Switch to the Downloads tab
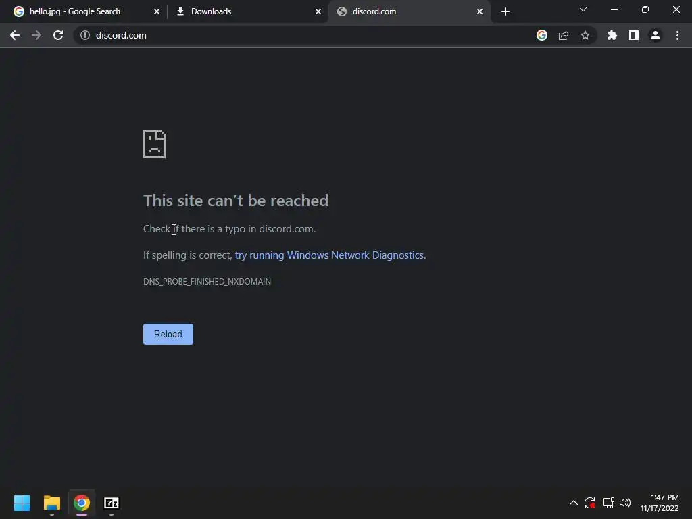Image resolution: width=692 pixels, height=519 pixels. 247,11
